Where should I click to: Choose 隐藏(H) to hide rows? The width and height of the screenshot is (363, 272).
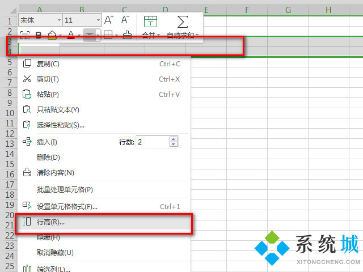tap(104, 237)
